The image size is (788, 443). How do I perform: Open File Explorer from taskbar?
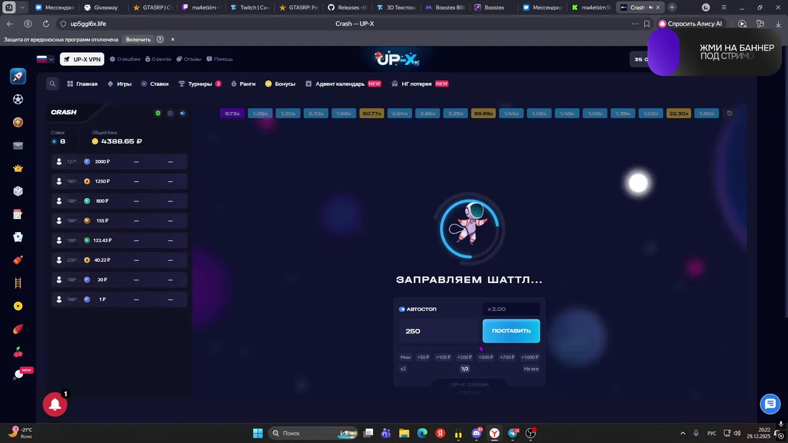click(404, 433)
